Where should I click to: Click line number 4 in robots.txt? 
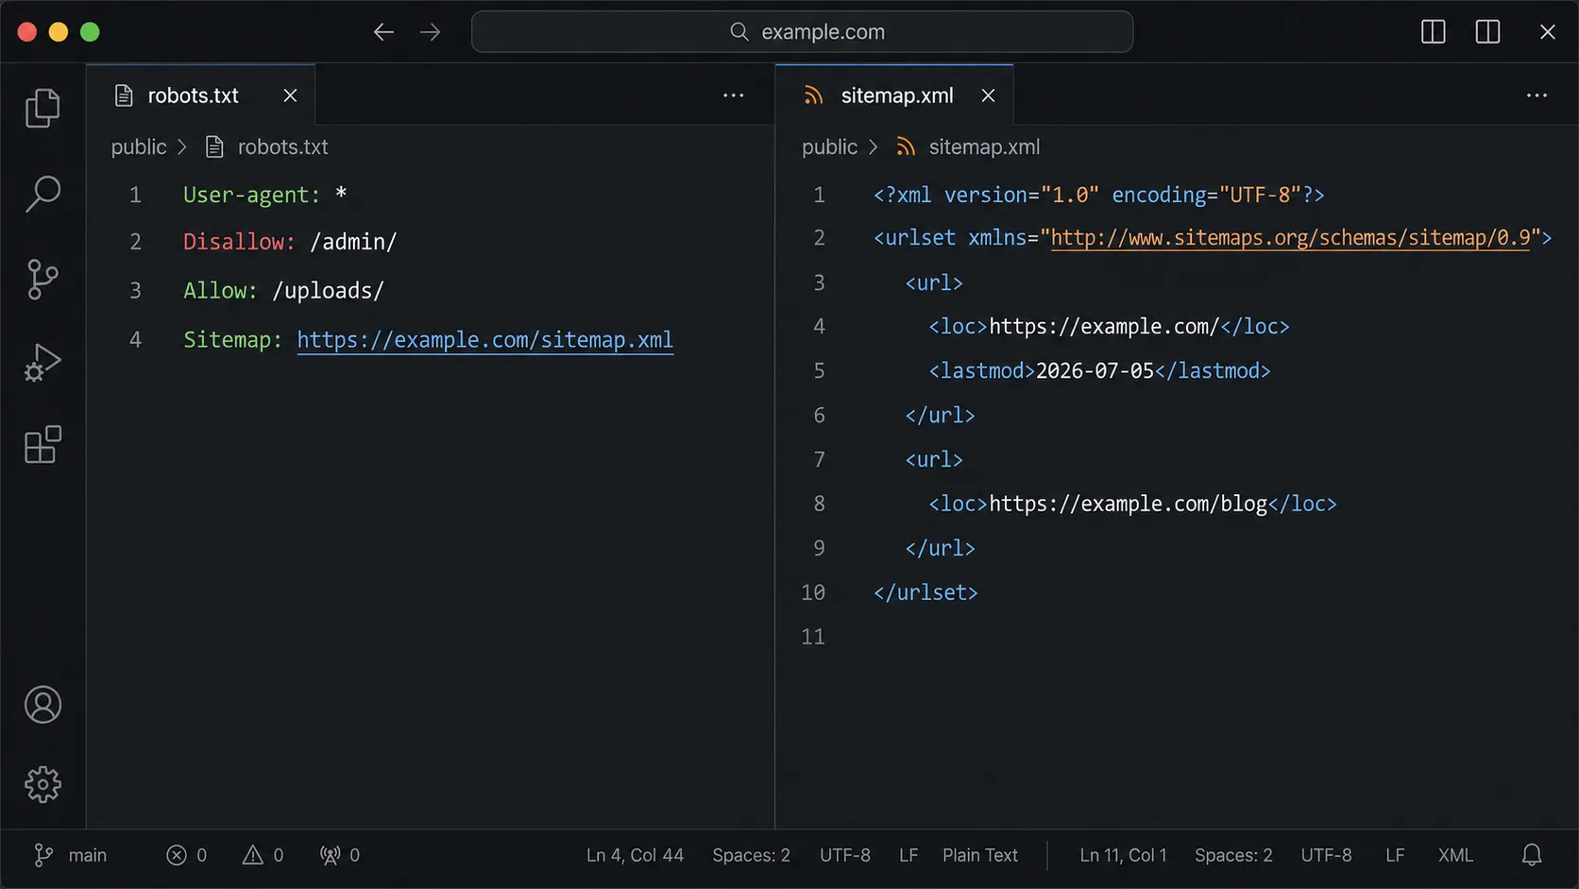(x=135, y=340)
